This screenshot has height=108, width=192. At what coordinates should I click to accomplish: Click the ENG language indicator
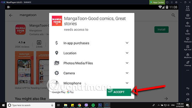point(173,105)
